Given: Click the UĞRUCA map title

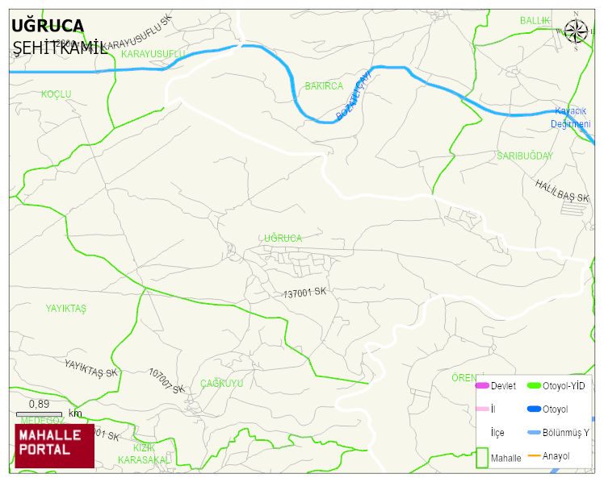Looking at the screenshot, I should (48, 26).
